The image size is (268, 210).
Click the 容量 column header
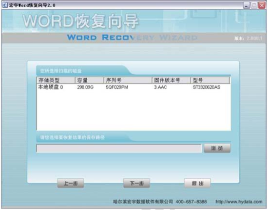[89, 80]
